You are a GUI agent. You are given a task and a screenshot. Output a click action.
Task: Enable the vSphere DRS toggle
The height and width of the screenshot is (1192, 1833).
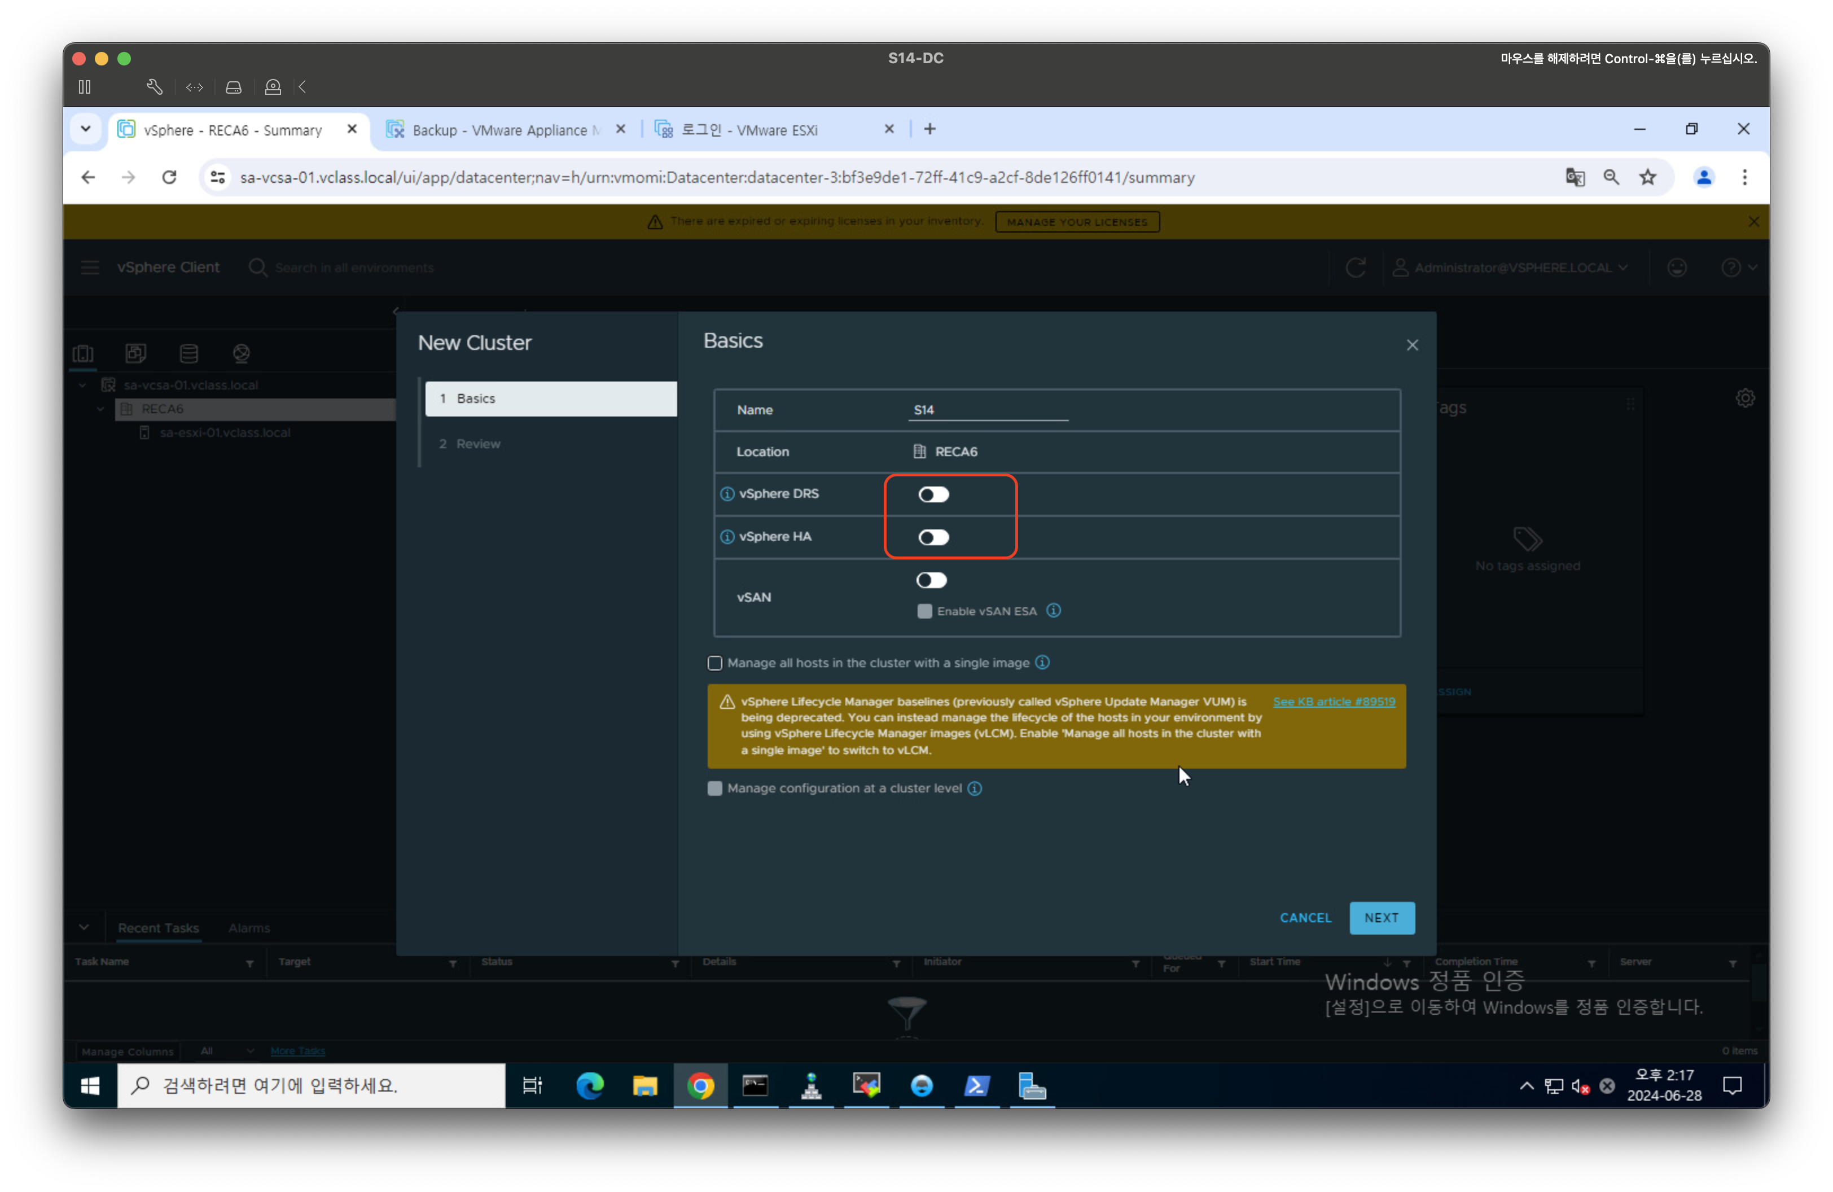933,494
